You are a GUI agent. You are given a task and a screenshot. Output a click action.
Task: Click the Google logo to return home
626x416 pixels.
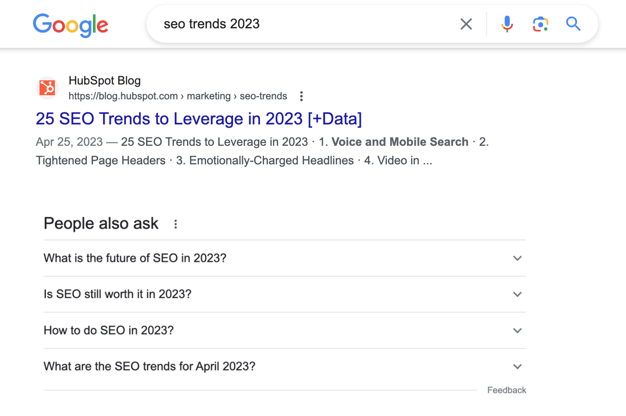[x=70, y=26]
